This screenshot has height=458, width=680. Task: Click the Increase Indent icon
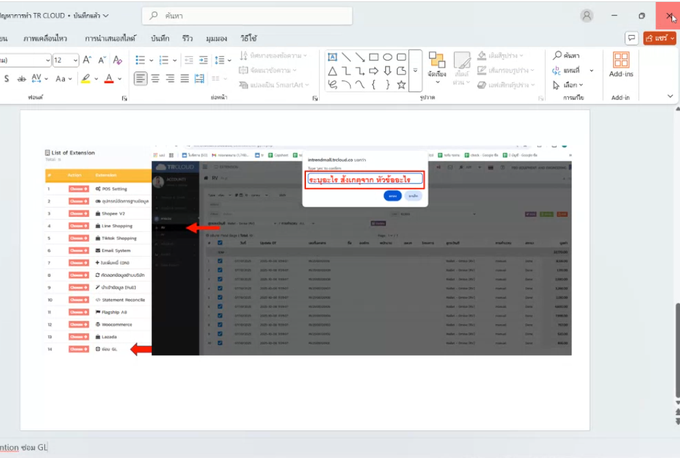click(203, 60)
